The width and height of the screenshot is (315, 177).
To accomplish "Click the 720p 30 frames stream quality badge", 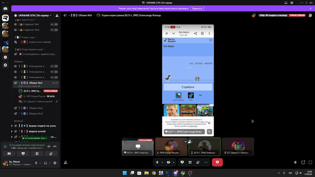I will (273, 15).
